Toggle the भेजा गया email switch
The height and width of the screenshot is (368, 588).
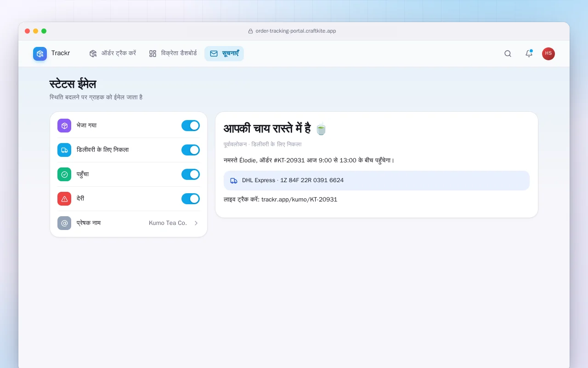pos(191,126)
